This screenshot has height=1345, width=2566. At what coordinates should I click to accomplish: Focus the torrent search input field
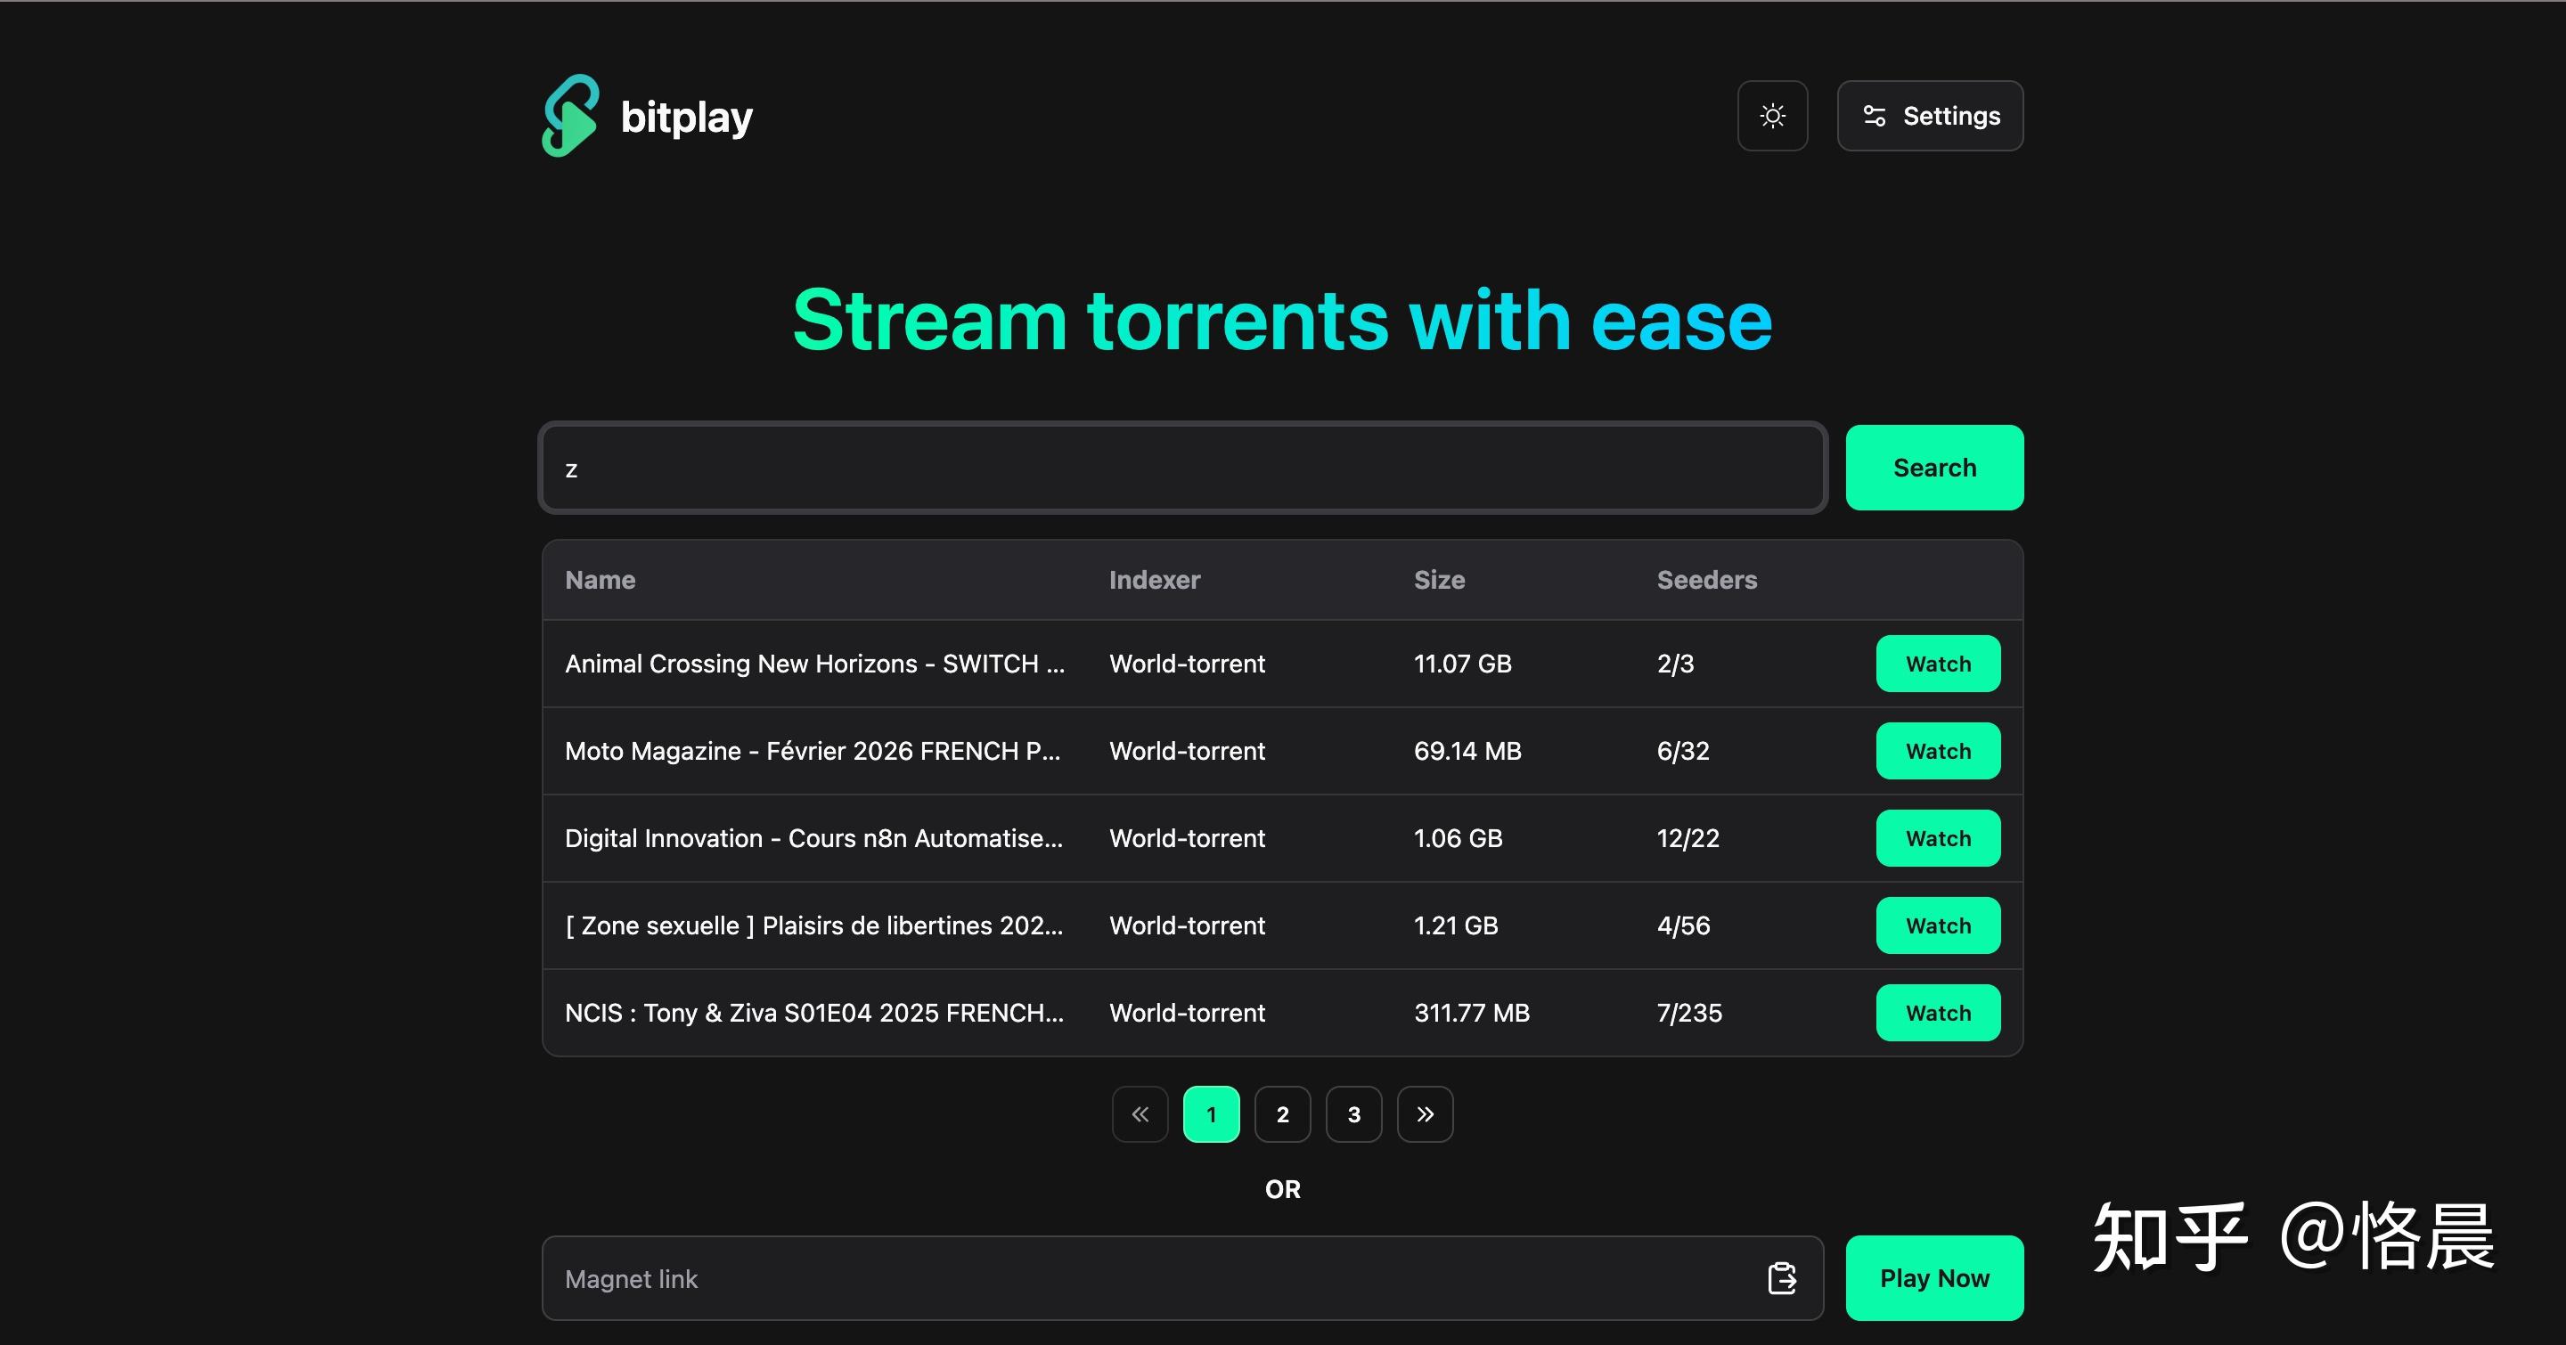(1181, 468)
